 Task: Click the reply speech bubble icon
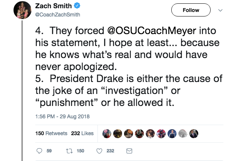coord(40,151)
